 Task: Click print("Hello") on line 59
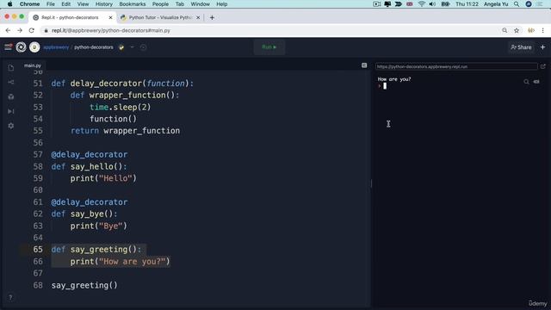point(103,178)
